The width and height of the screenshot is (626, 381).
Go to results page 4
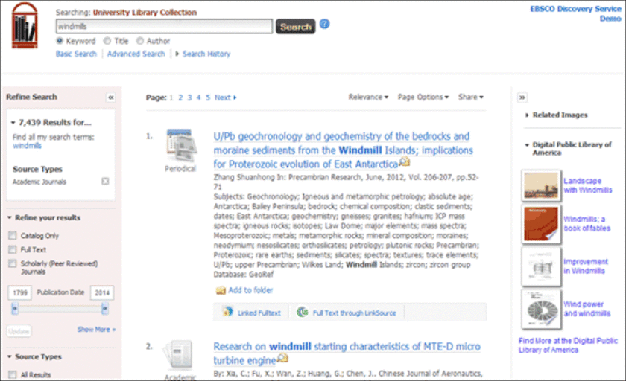coord(198,97)
